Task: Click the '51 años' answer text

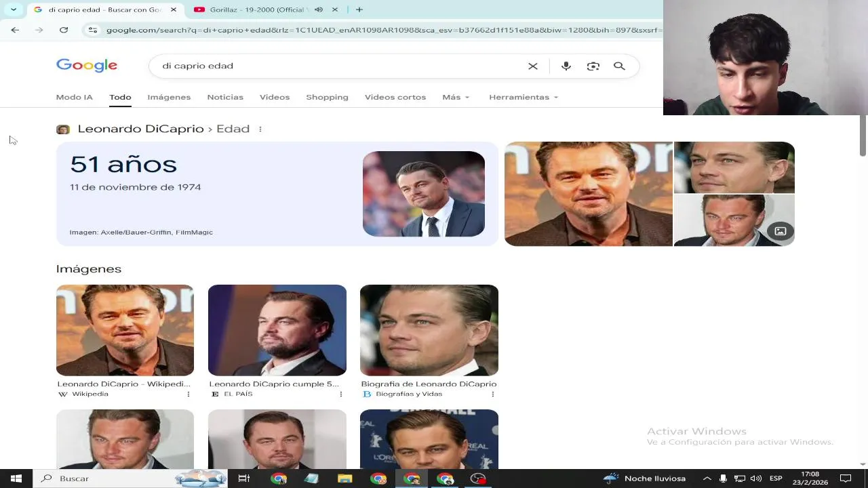Action: click(123, 164)
